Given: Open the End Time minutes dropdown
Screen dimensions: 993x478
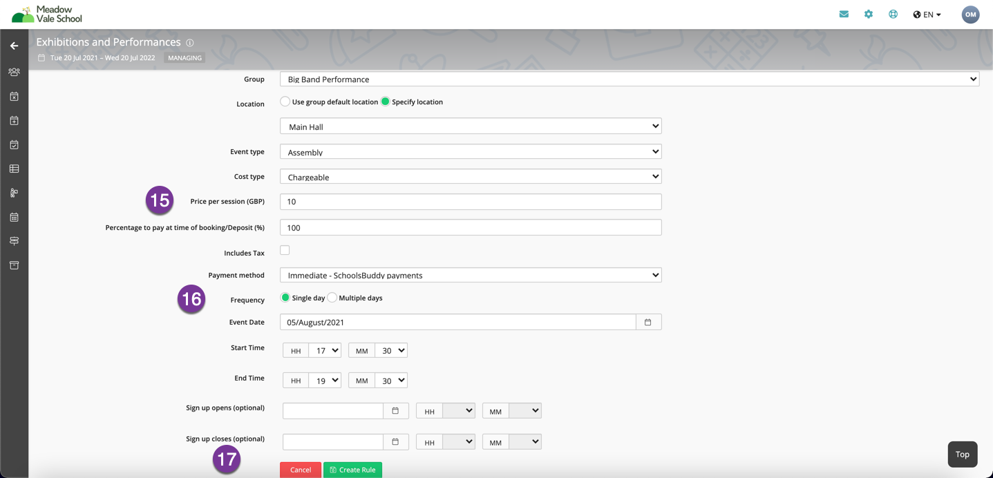Looking at the screenshot, I should [391, 381].
